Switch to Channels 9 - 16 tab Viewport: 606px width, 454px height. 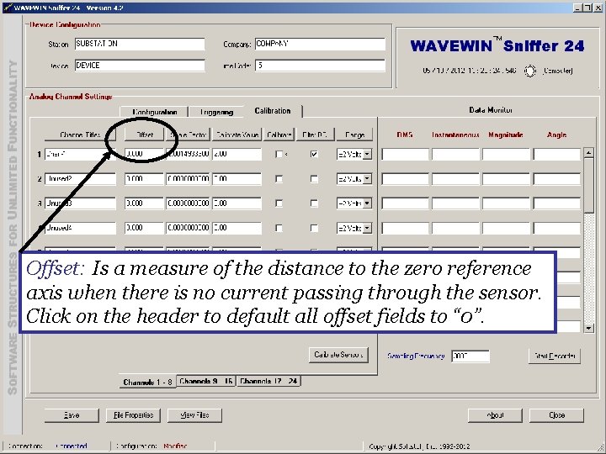206,381
